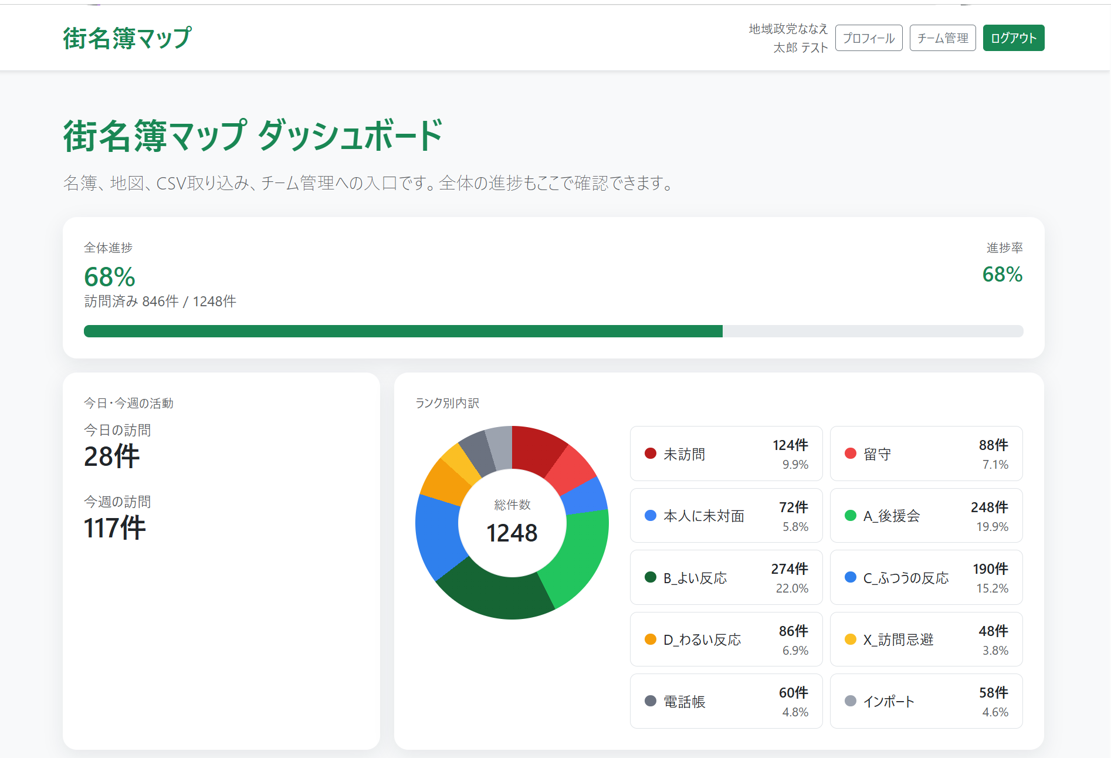Click the orange D_わるい反応 color dot
Image resolution: width=1111 pixels, height=758 pixels.
click(650, 639)
